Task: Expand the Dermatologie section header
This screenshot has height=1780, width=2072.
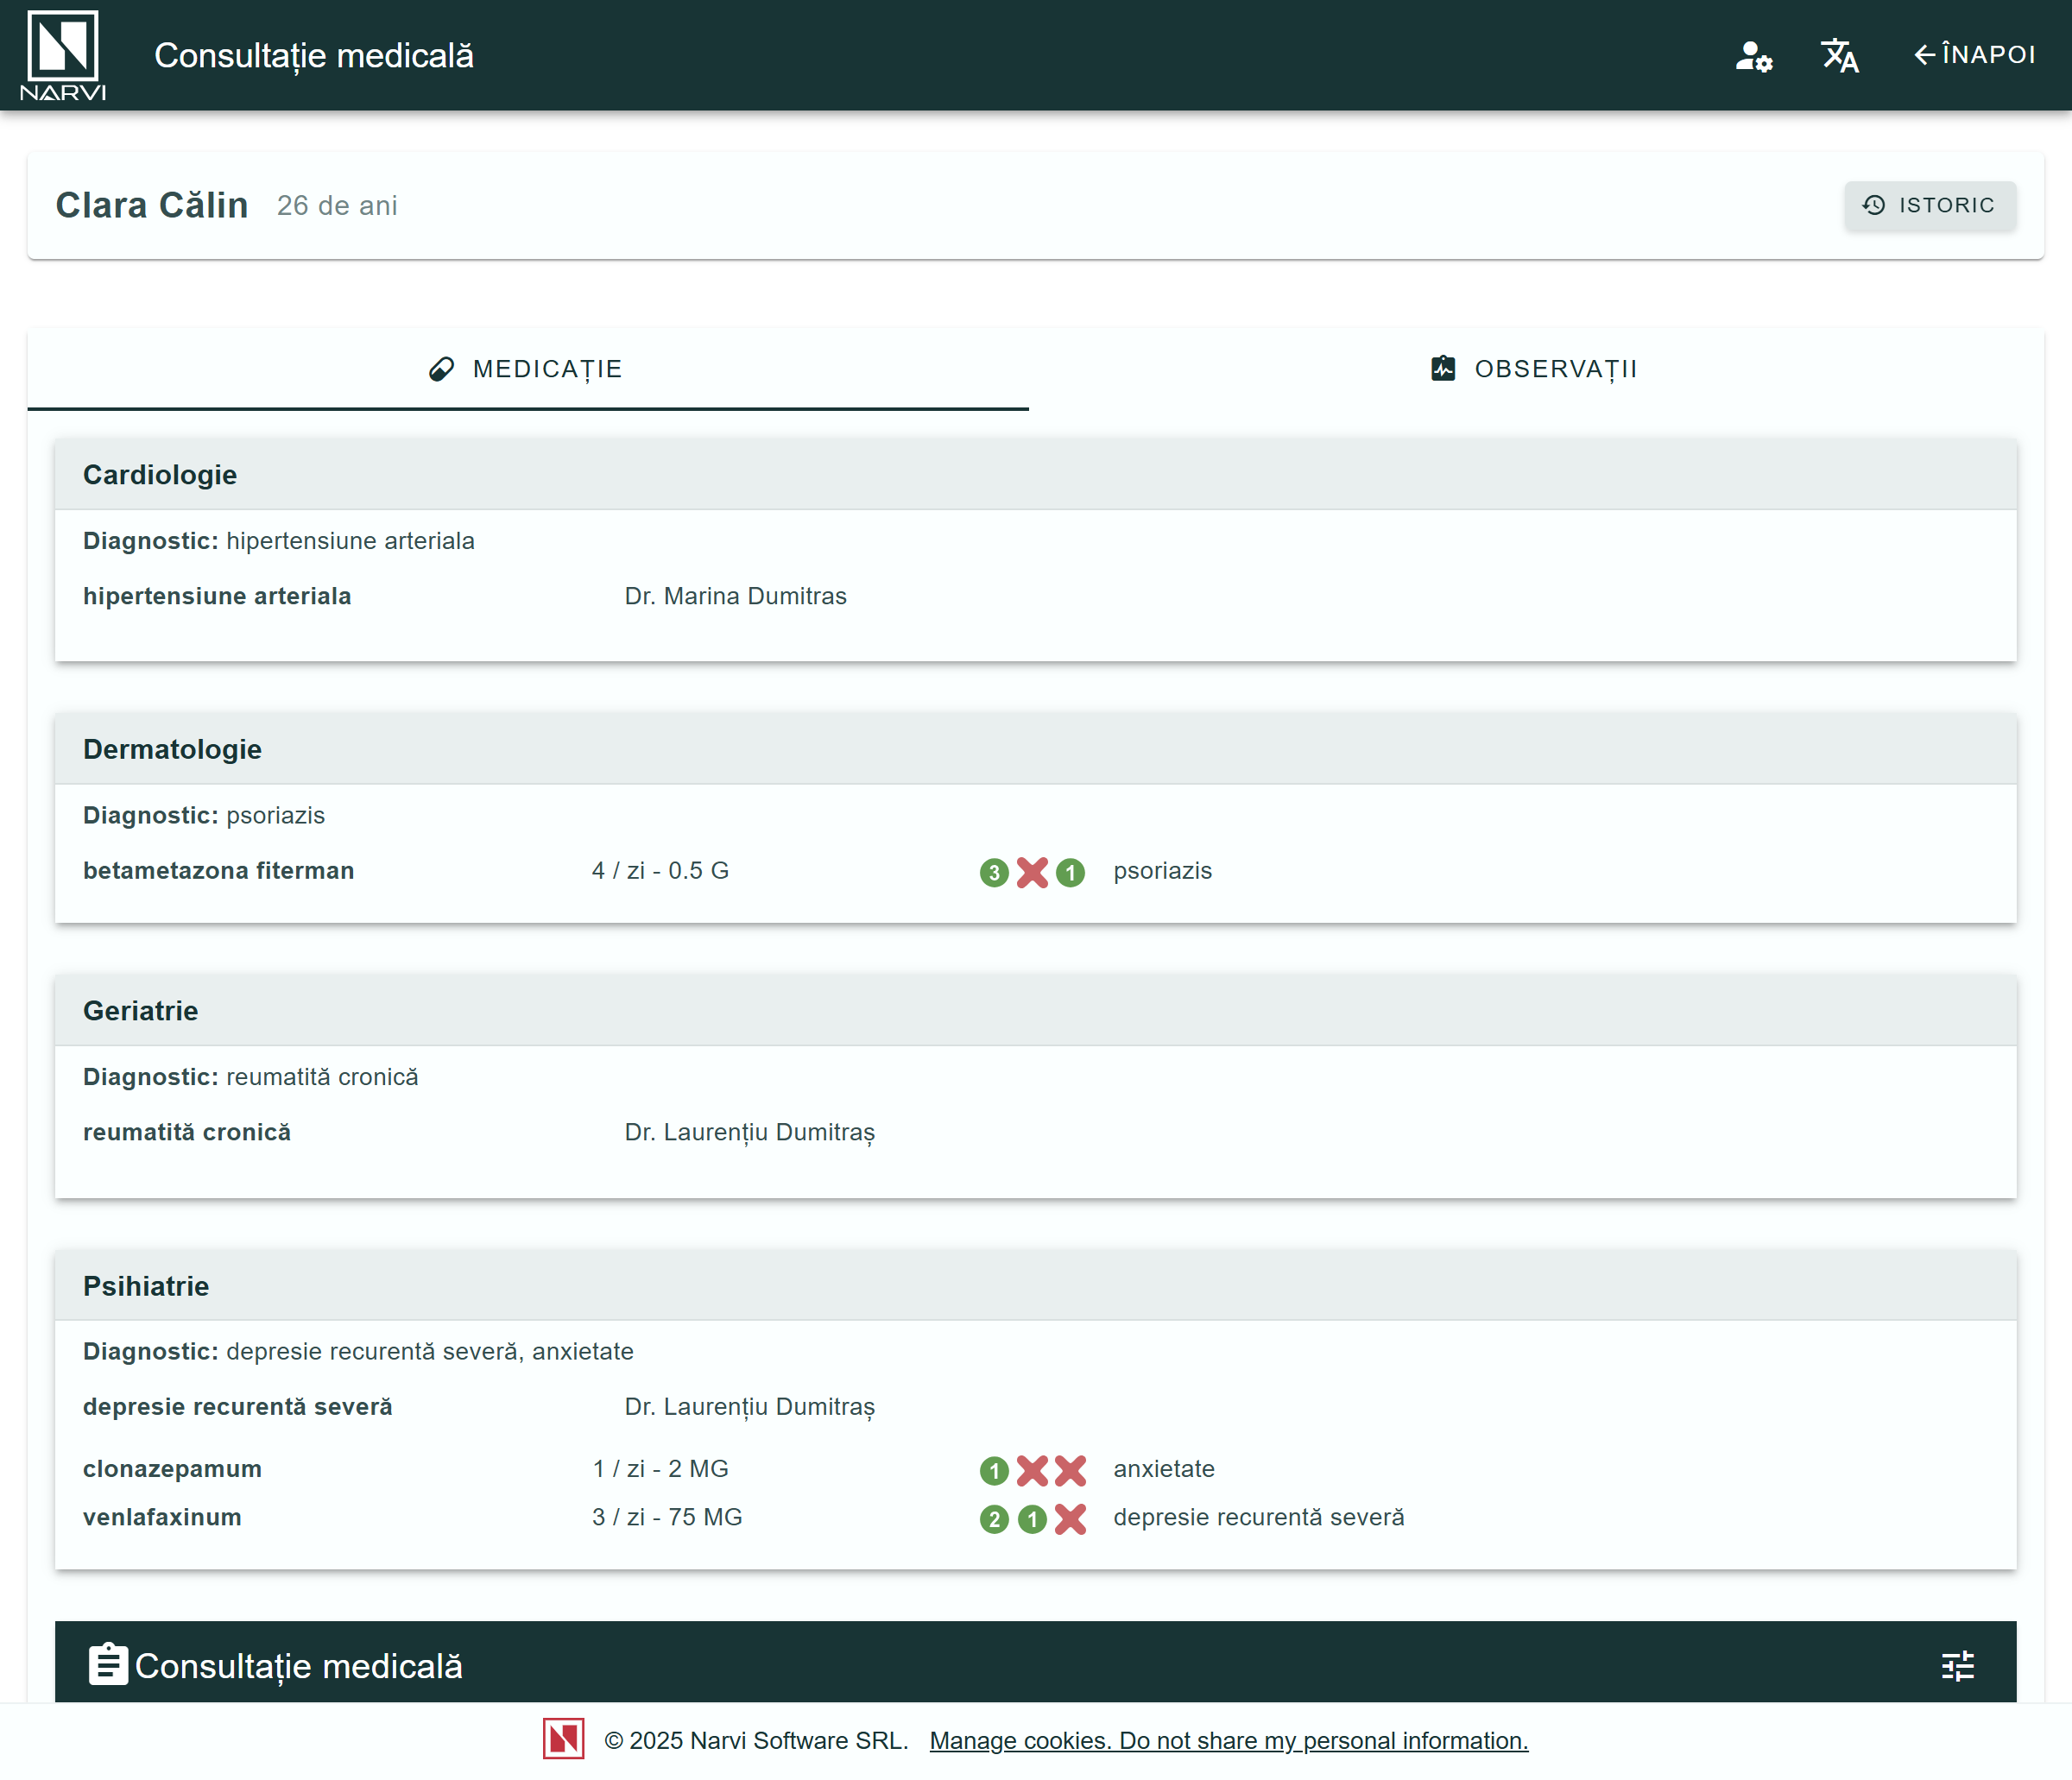Action: pos(1035,749)
